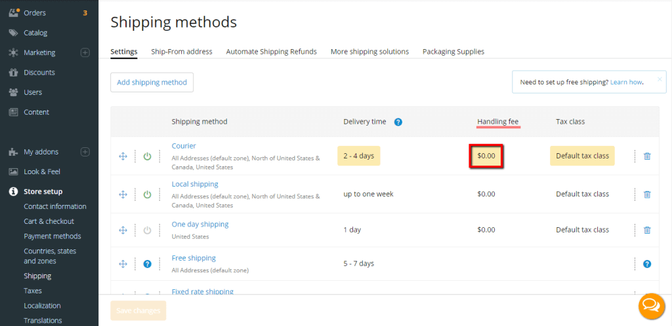The width and height of the screenshot is (672, 326).
Task: Open the Catalog section
Action: click(x=35, y=33)
